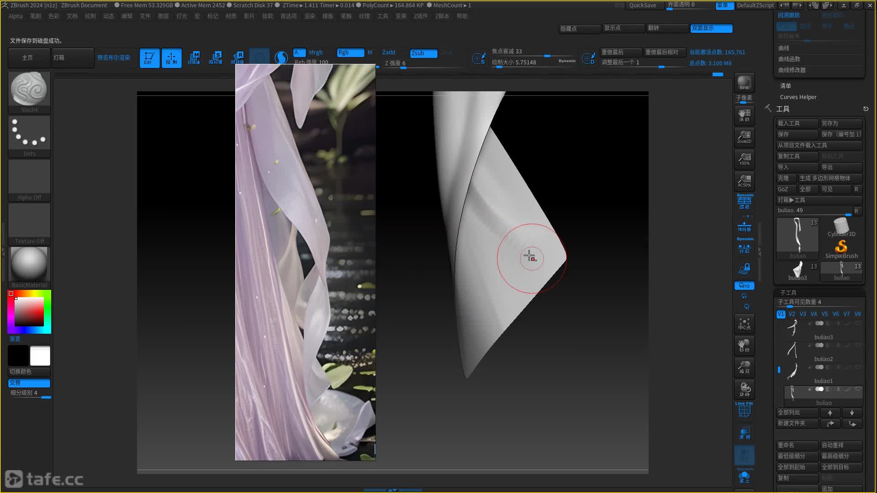877x493 pixels.
Task: Click the 主页 (Home) button
Action: (x=29, y=58)
